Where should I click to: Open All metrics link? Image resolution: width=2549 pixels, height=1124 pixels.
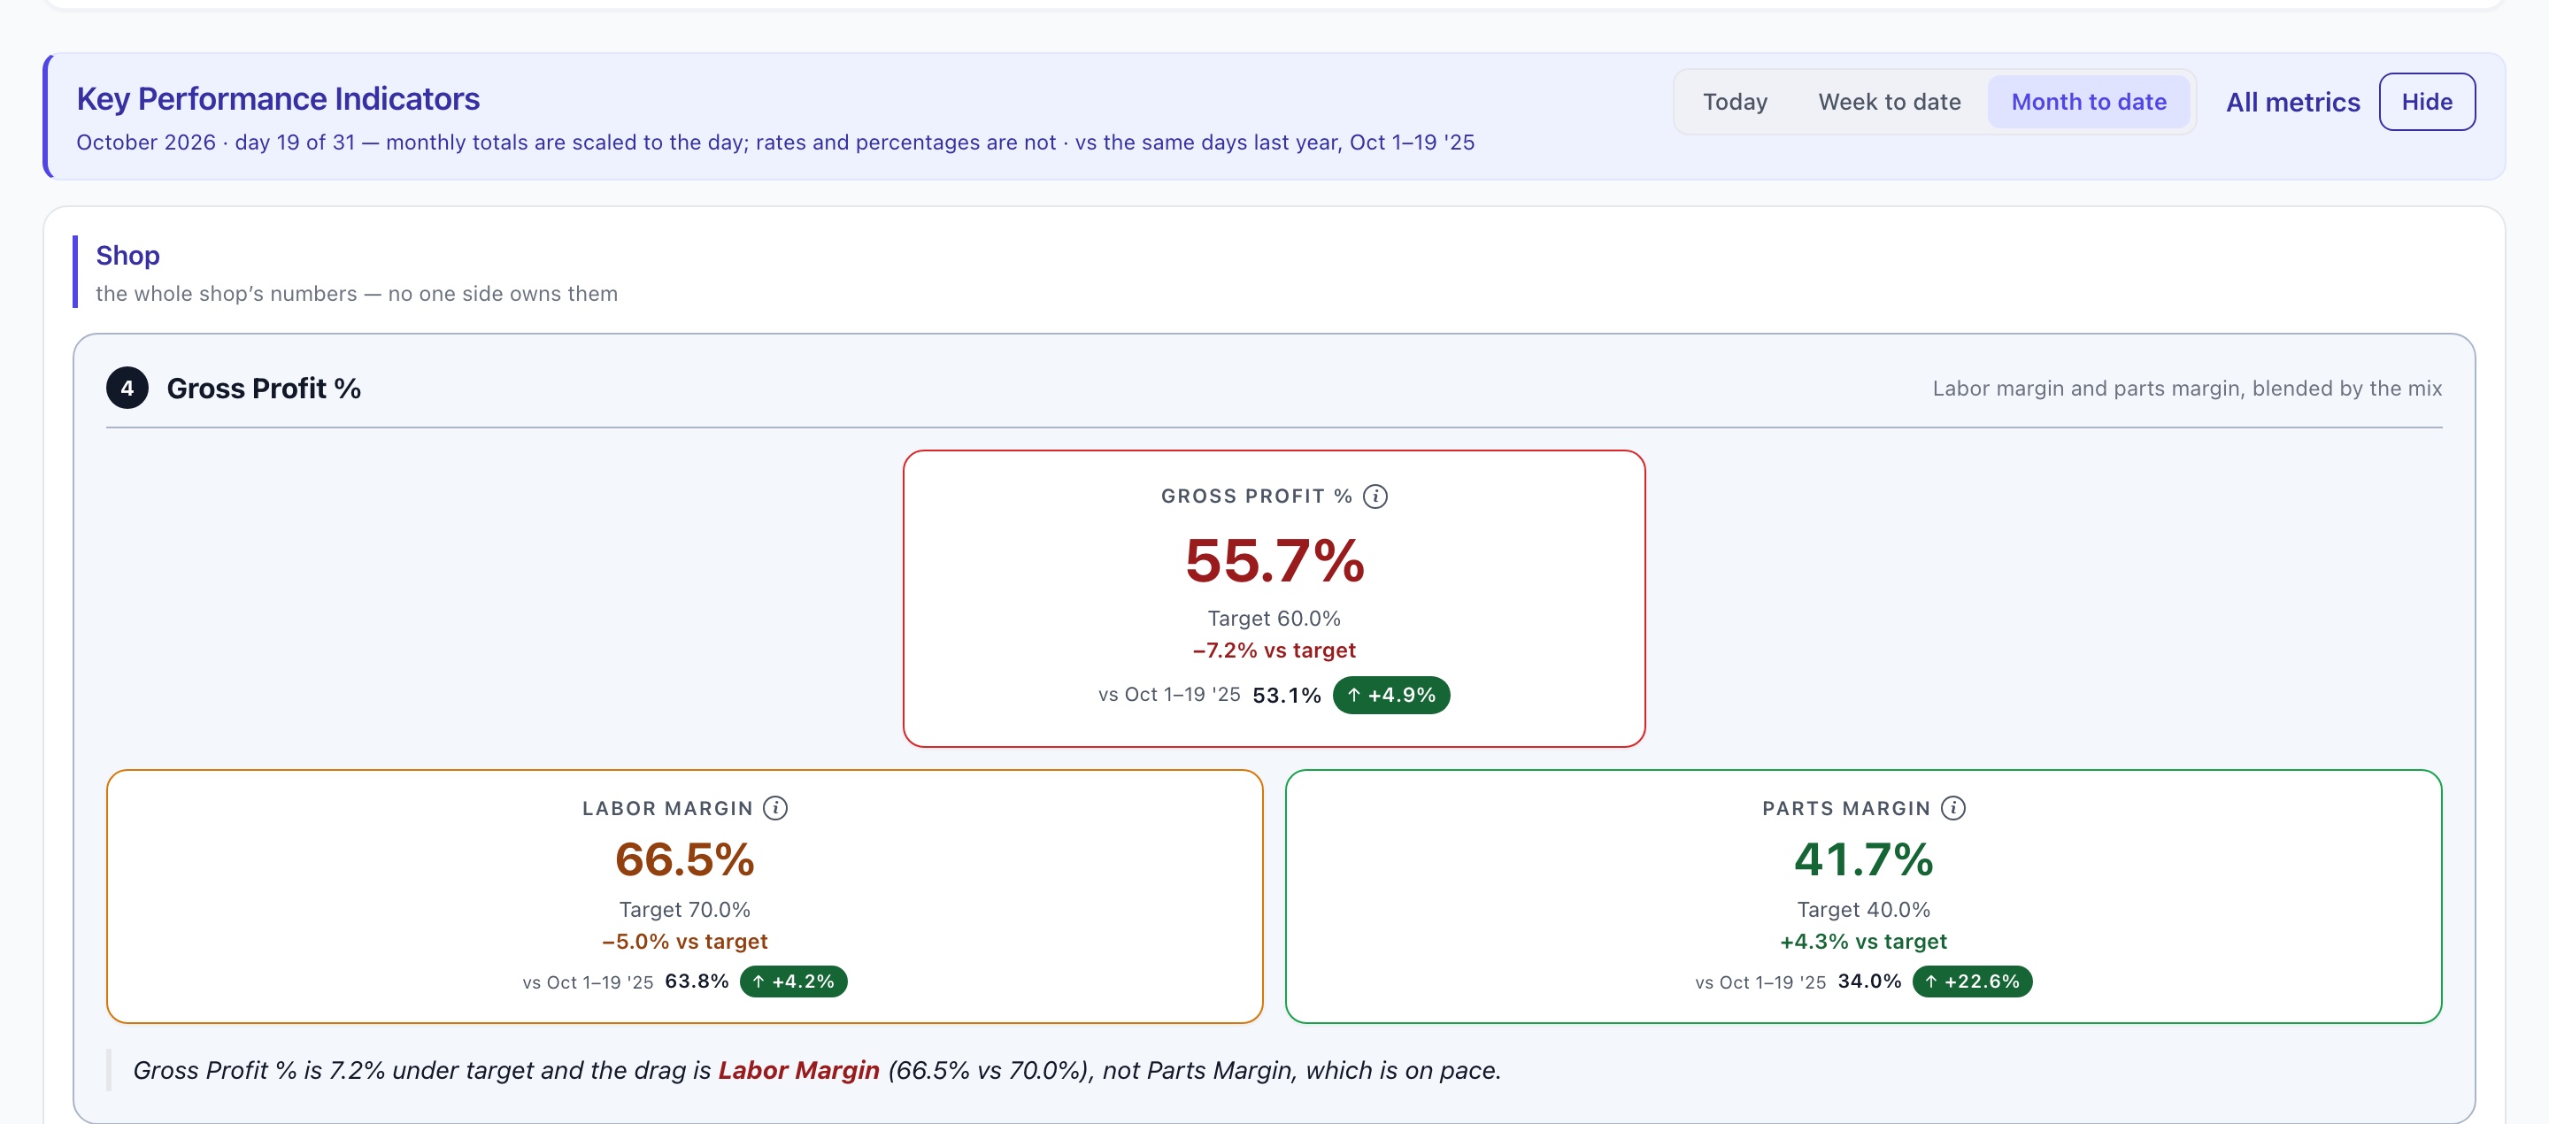tap(2291, 102)
